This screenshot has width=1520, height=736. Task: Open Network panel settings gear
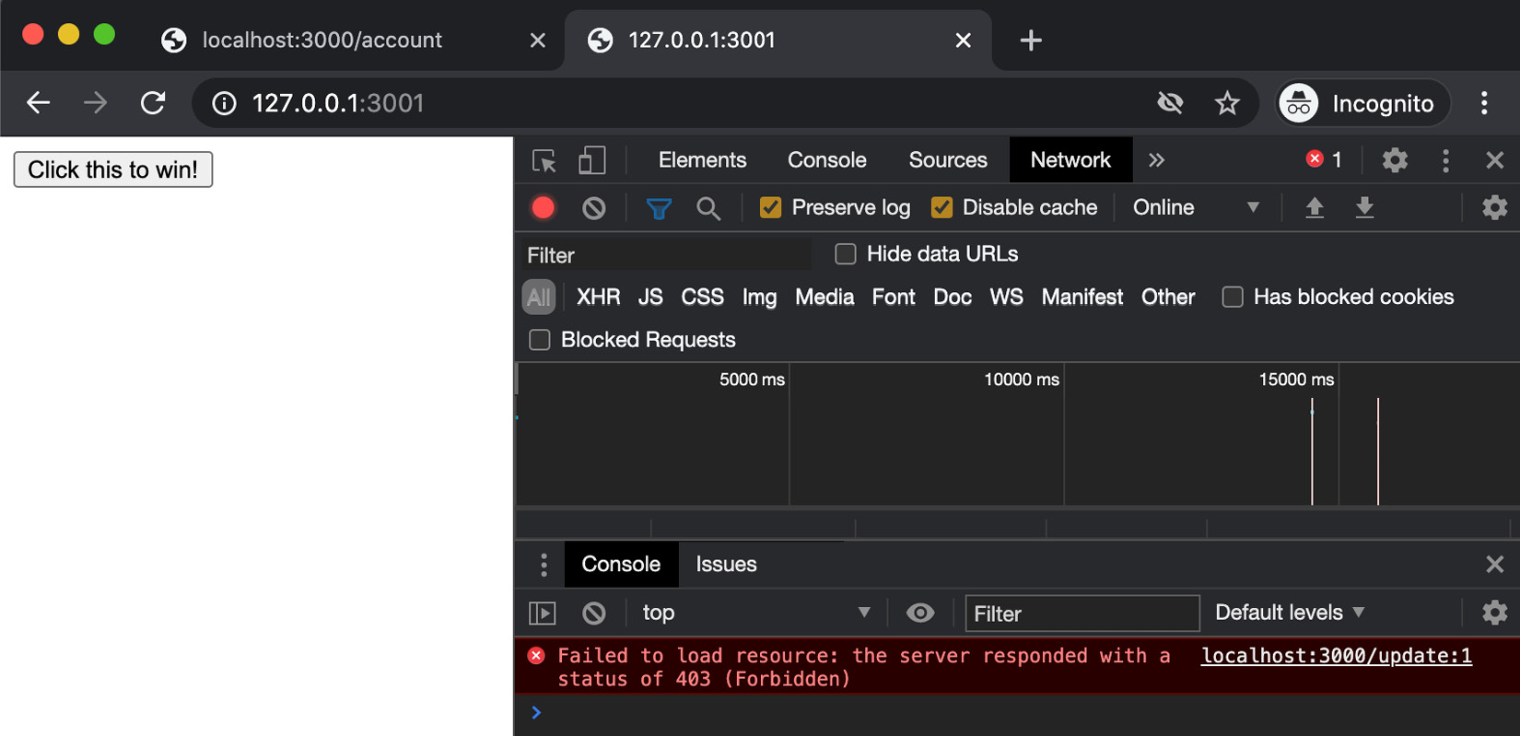coord(1494,208)
